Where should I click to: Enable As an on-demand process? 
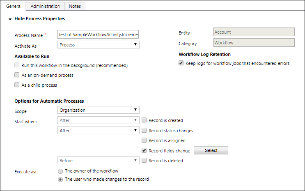tap(17, 75)
